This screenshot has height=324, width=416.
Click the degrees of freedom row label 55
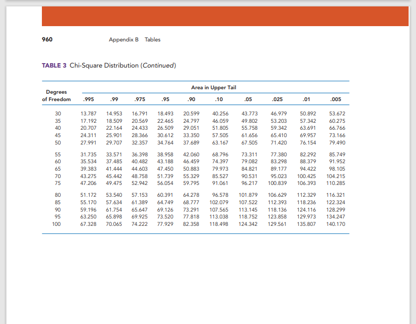tap(58, 154)
